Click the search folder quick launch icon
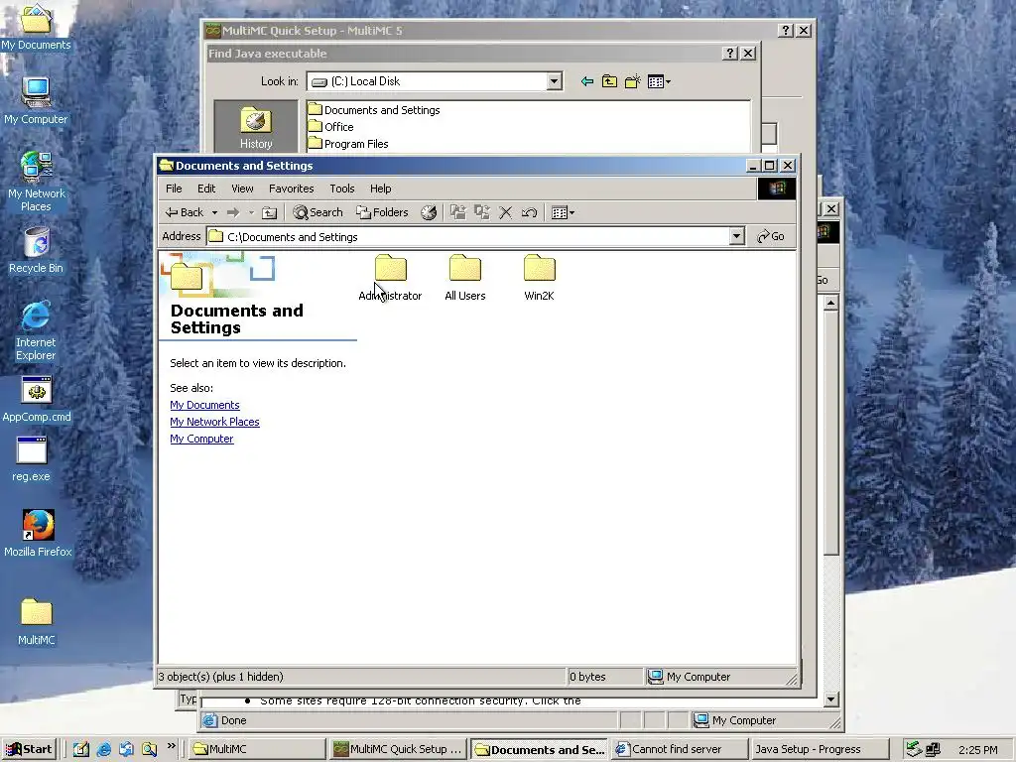This screenshot has height=762, width=1016. [x=149, y=750]
